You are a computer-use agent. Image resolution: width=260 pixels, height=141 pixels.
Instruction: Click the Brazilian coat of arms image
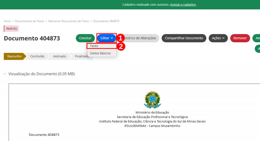click(152, 100)
